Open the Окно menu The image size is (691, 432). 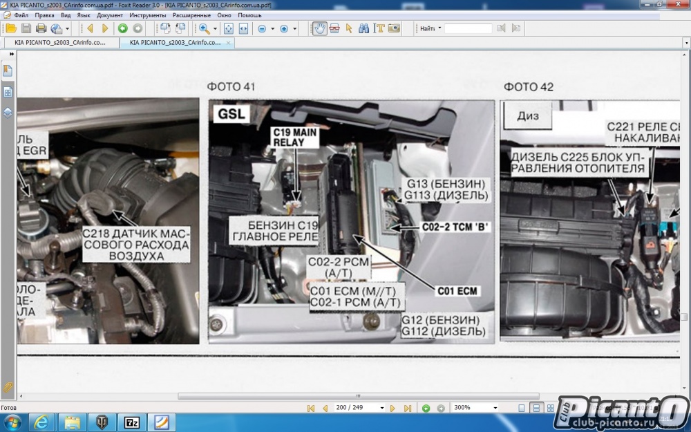coord(225,15)
